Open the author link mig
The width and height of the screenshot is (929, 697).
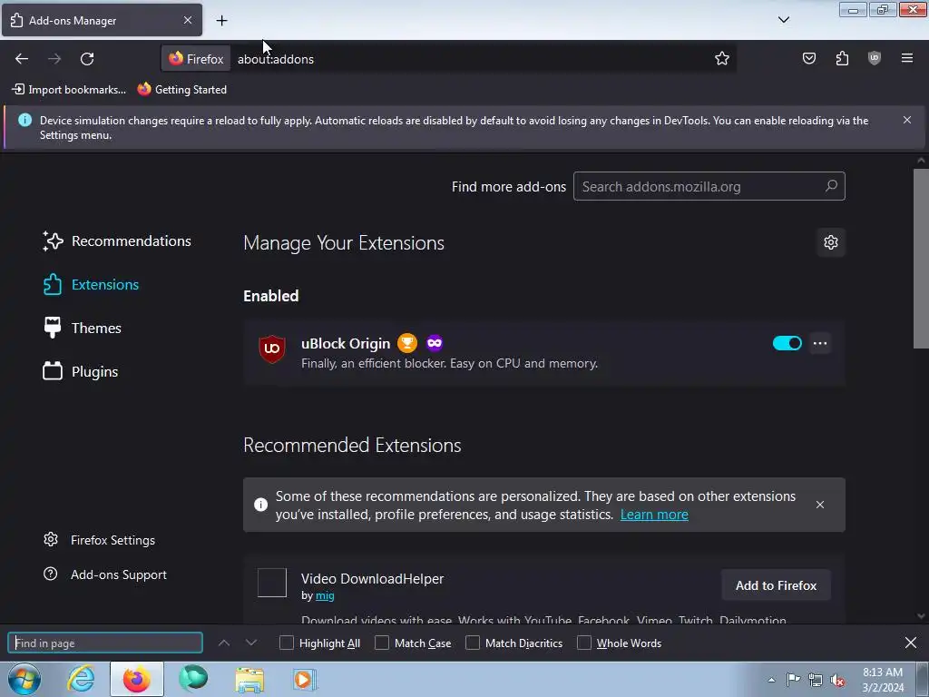click(325, 595)
